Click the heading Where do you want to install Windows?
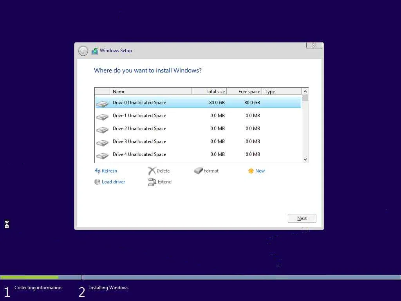This screenshot has height=301, width=401. tap(148, 71)
